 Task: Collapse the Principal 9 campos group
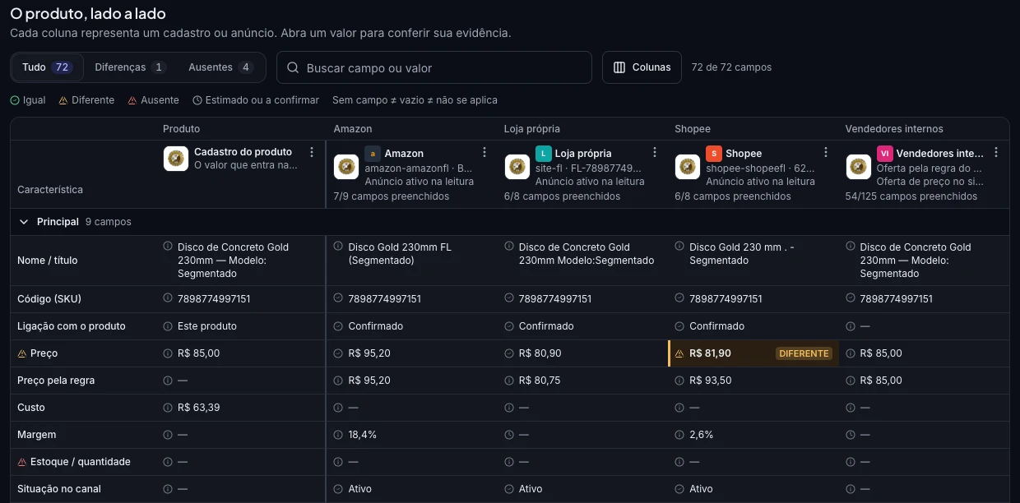[x=24, y=222]
